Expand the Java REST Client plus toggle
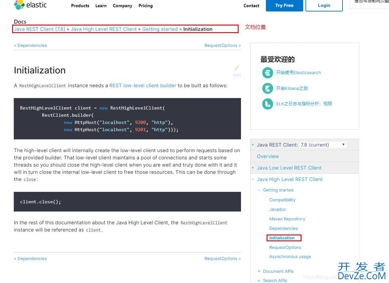Viewport: 389px width, 283px height. click(253, 145)
